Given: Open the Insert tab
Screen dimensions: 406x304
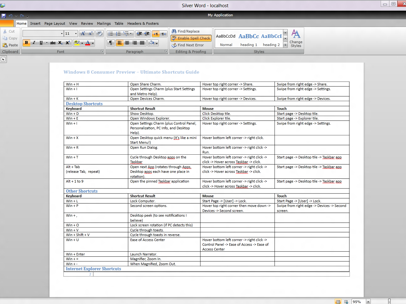Looking at the screenshot, I should [35, 23].
